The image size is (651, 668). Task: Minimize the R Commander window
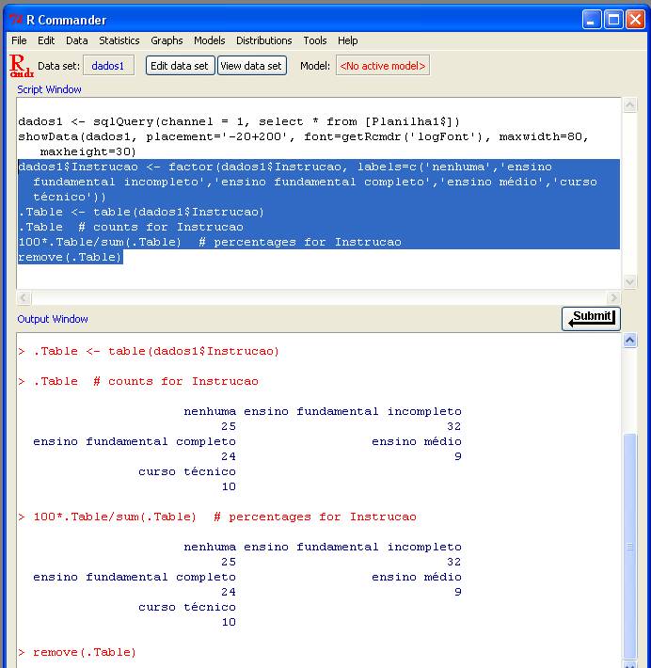pos(592,20)
